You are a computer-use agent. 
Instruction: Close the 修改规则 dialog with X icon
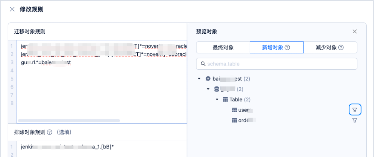coord(12,9)
